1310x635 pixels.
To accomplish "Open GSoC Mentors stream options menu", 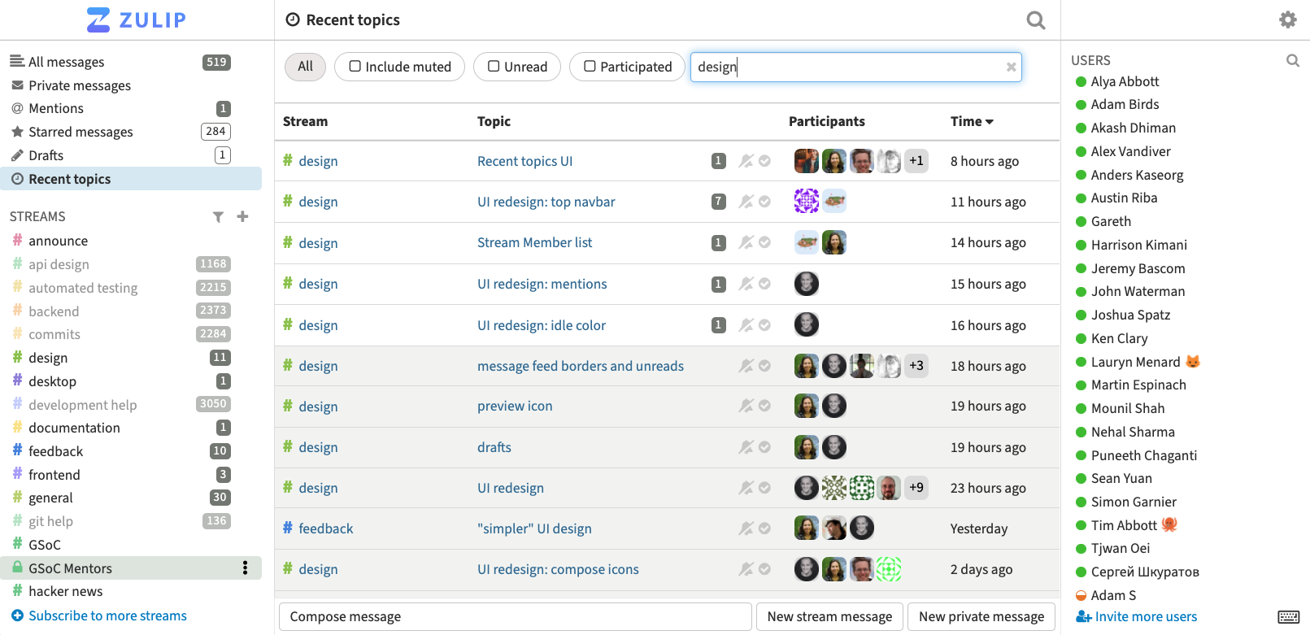I will pos(245,568).
